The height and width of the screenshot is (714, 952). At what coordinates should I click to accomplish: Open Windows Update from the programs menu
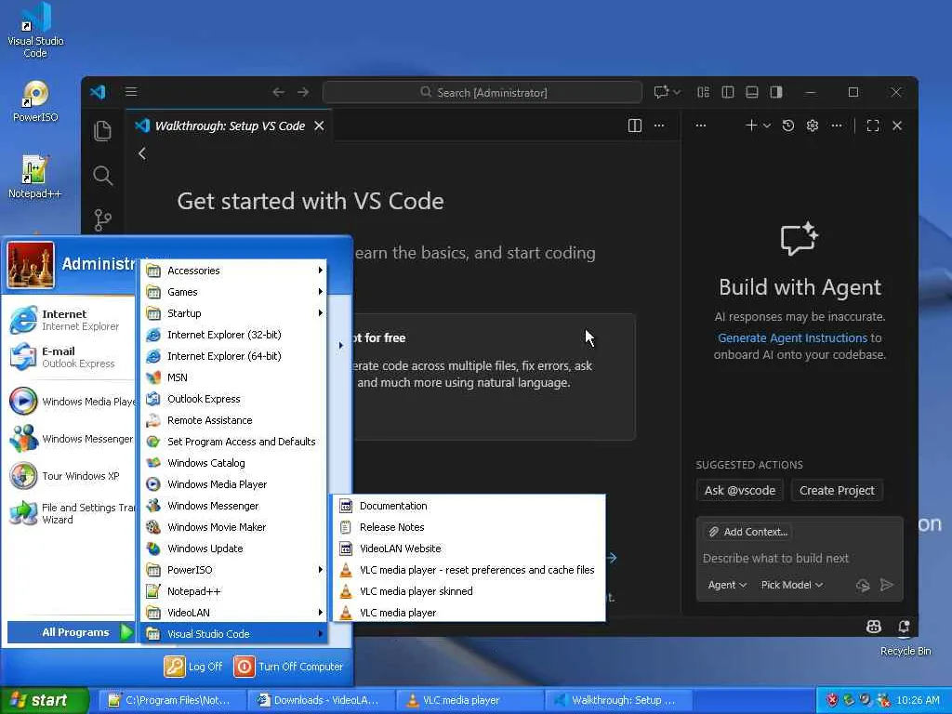(x=233, y=549)
